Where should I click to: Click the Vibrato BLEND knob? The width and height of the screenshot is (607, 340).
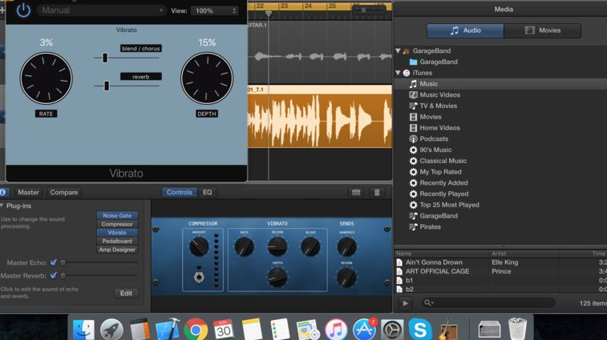click(x=310, y=247)
